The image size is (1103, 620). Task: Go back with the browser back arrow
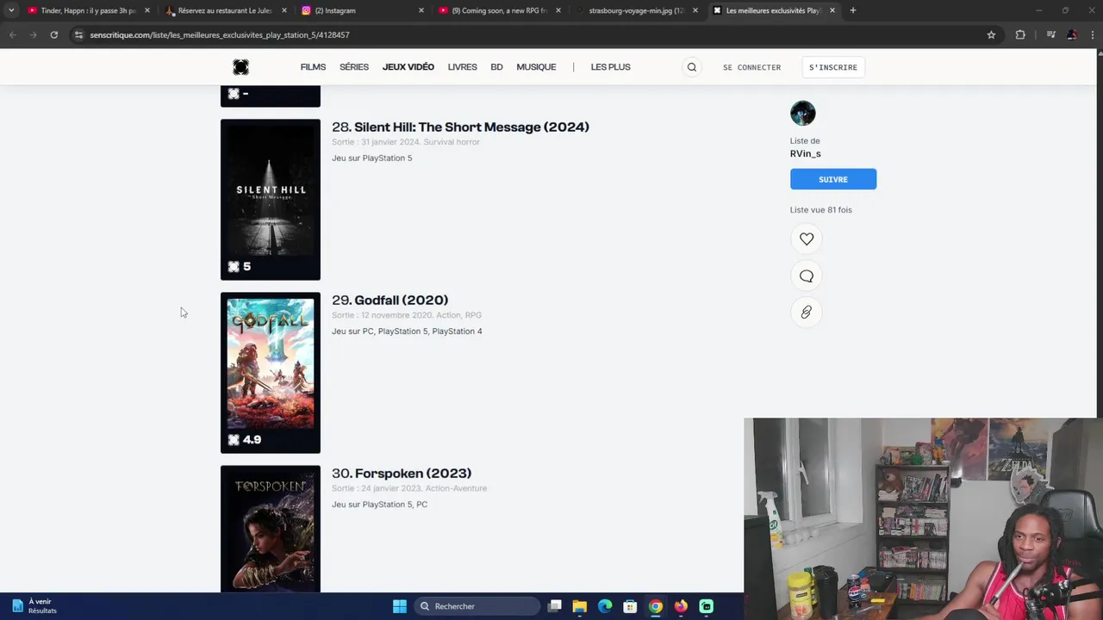(x=12, y=34)
